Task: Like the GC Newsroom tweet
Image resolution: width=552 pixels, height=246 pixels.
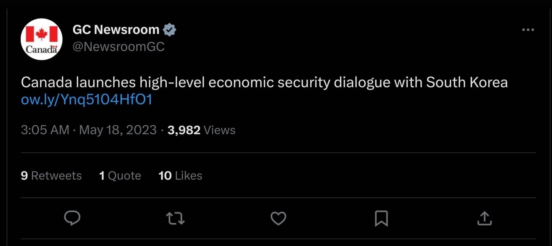Action: pos(278,219)
